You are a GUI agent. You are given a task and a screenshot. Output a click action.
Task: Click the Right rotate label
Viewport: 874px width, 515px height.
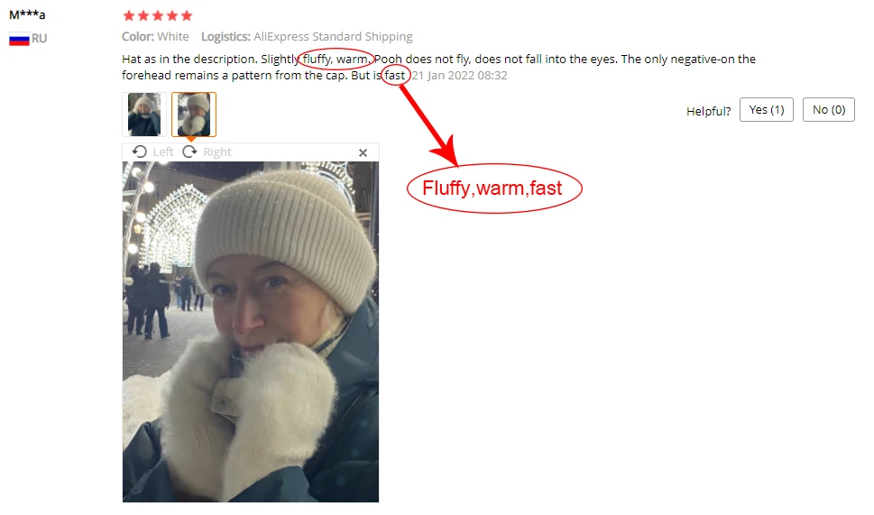click(x=217, y=152)
